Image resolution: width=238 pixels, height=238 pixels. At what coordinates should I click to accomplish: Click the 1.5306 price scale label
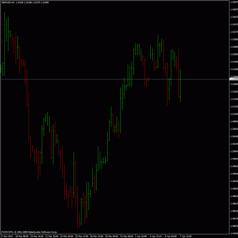click(x=234, y=39)
